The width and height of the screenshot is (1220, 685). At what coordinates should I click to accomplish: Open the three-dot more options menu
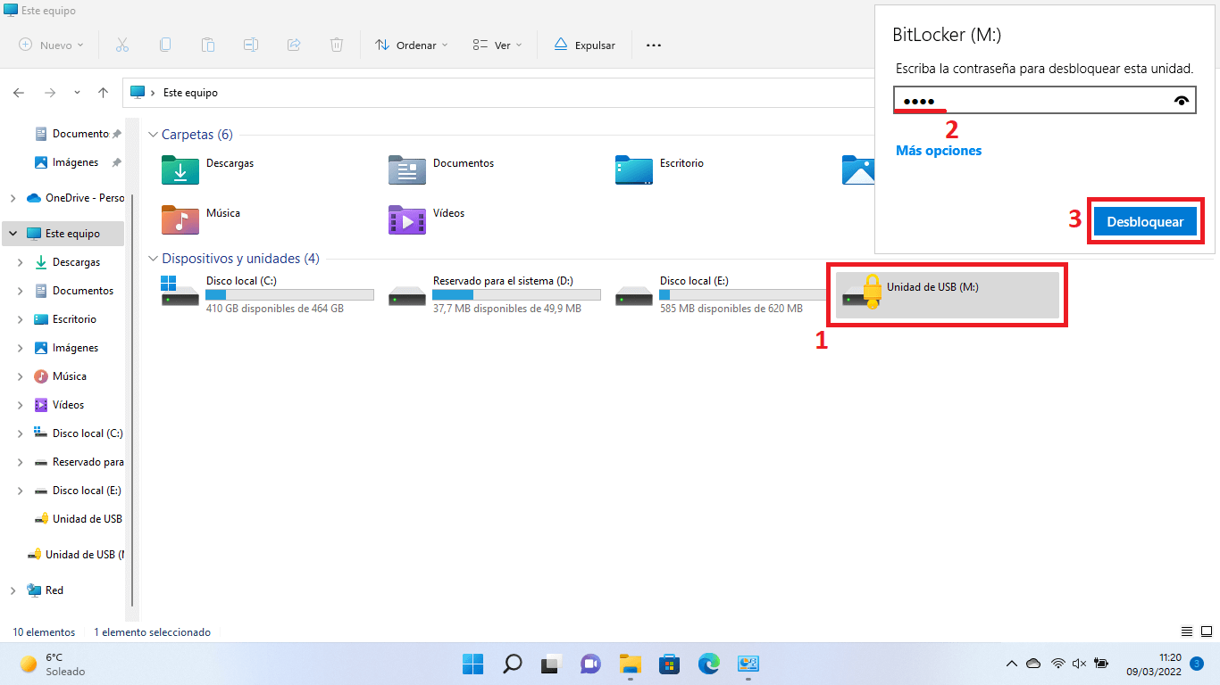pos(654,45)
